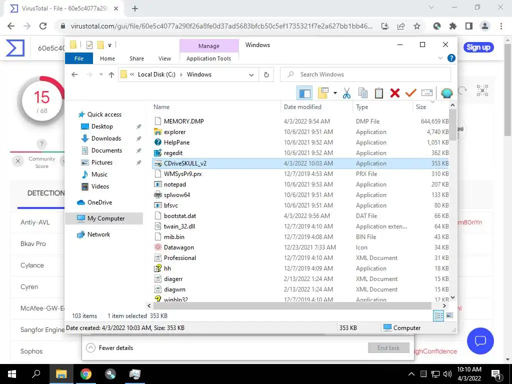The image size is (512, 384).
Task: Click Sign up button on VirusTotal
Action: coord(478,47)
